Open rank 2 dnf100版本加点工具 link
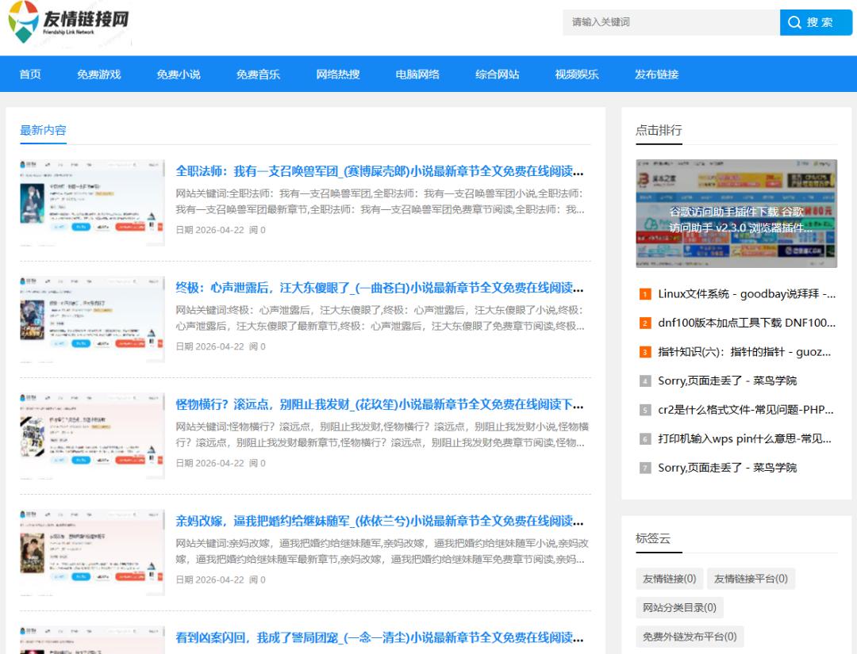This screenshot has height=654, width=857. tap(746, 323)
